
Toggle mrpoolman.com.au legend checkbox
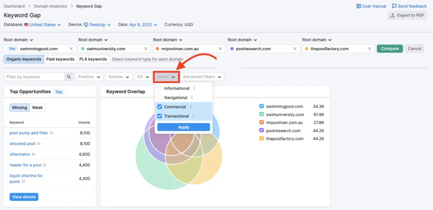pos(261,122)
